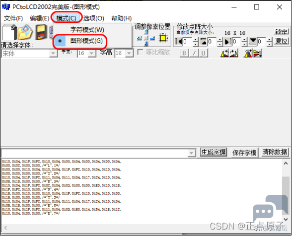Open the 文件(F) menu
This screenshot has width=292, height=236.
13,18
